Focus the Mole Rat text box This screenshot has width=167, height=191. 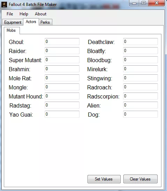click(62, 78)
